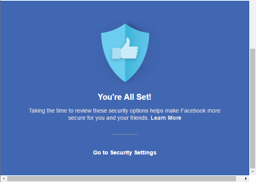Click the corner box where the scrollbars meet
256x182 pixels.
(x=252, y=178)
